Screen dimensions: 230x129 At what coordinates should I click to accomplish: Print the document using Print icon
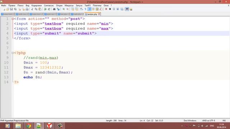[x=27, y=9]
